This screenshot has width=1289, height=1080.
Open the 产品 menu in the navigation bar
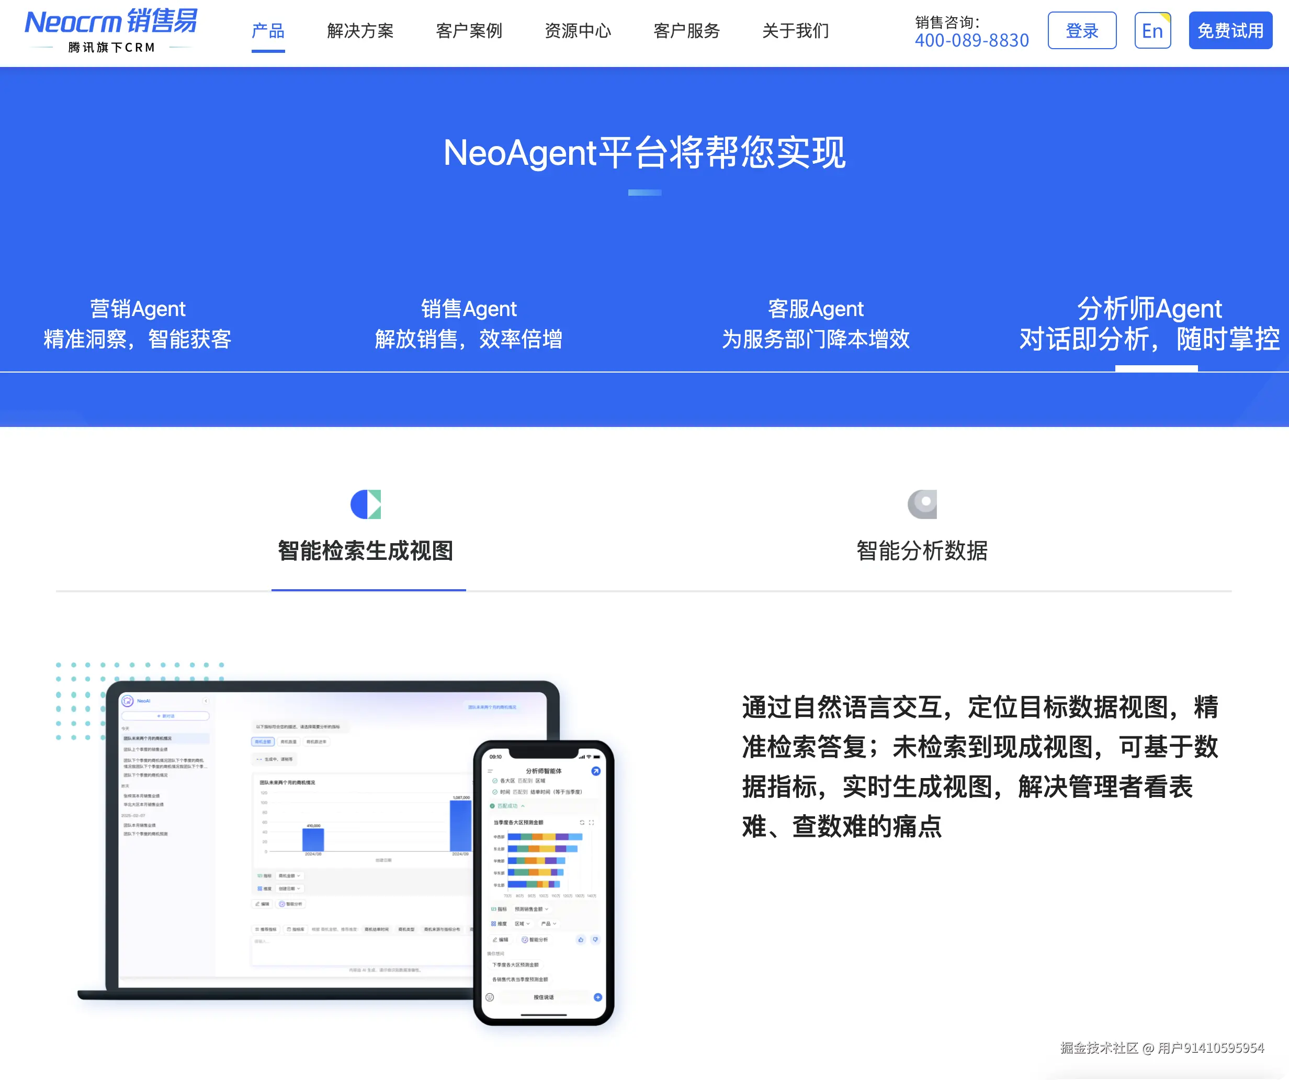tap(268, 31)
